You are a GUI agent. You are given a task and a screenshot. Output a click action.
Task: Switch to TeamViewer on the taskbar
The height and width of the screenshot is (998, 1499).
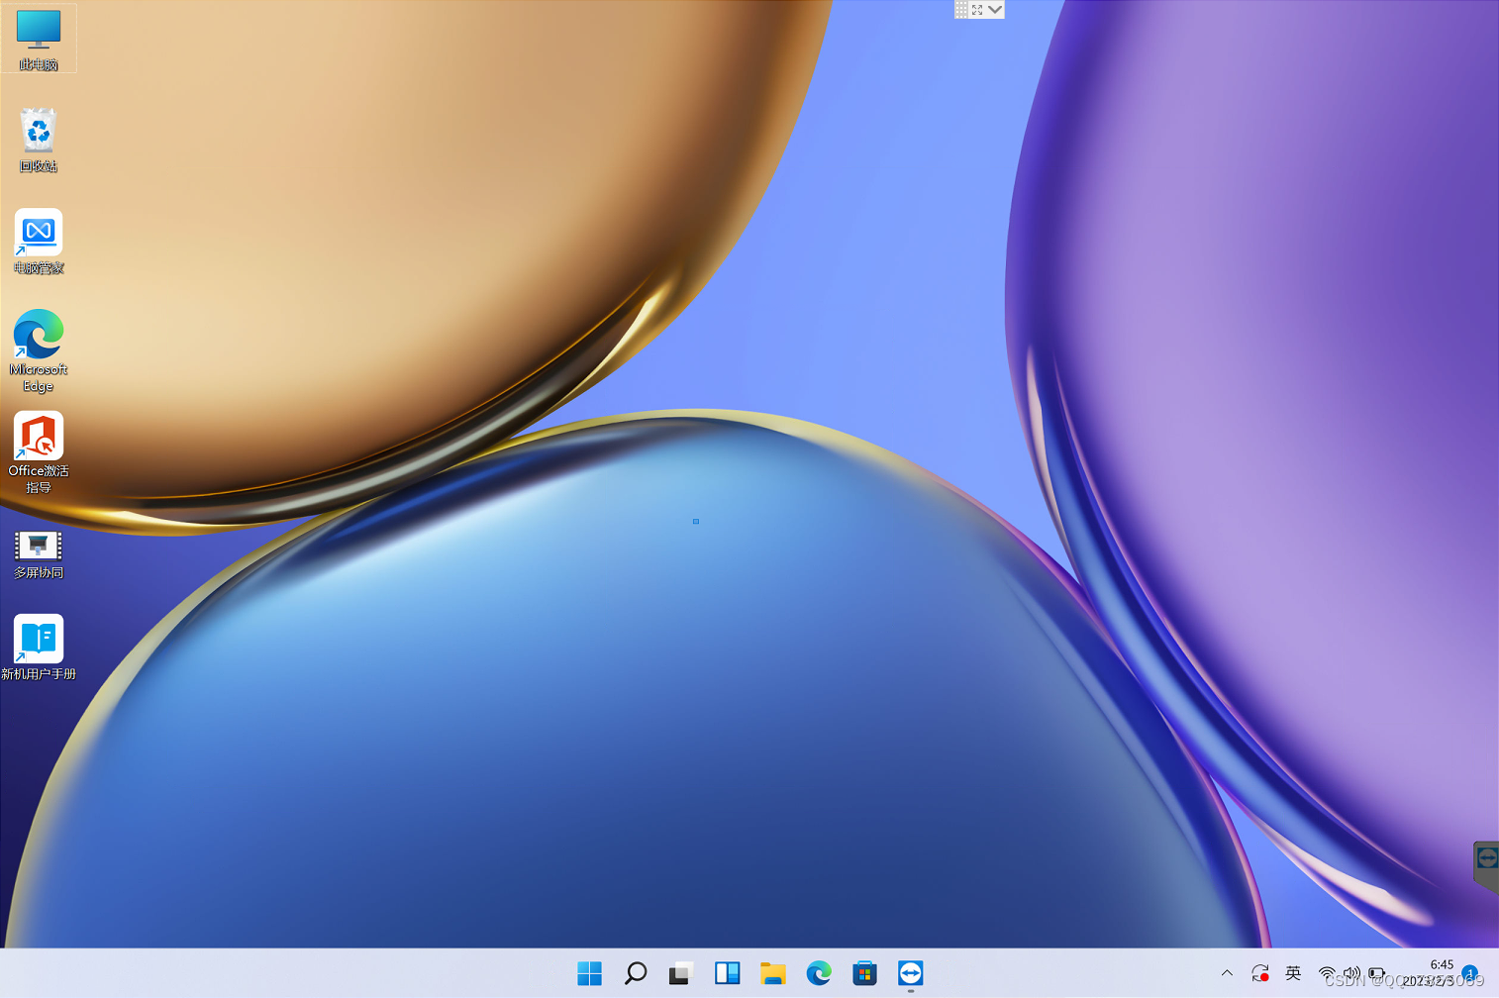coord(911,973)
